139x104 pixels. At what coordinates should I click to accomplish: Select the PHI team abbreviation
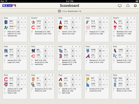(120, 26)
